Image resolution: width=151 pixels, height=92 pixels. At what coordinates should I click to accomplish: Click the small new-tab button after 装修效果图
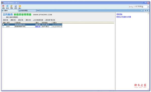tap(38, 11)
